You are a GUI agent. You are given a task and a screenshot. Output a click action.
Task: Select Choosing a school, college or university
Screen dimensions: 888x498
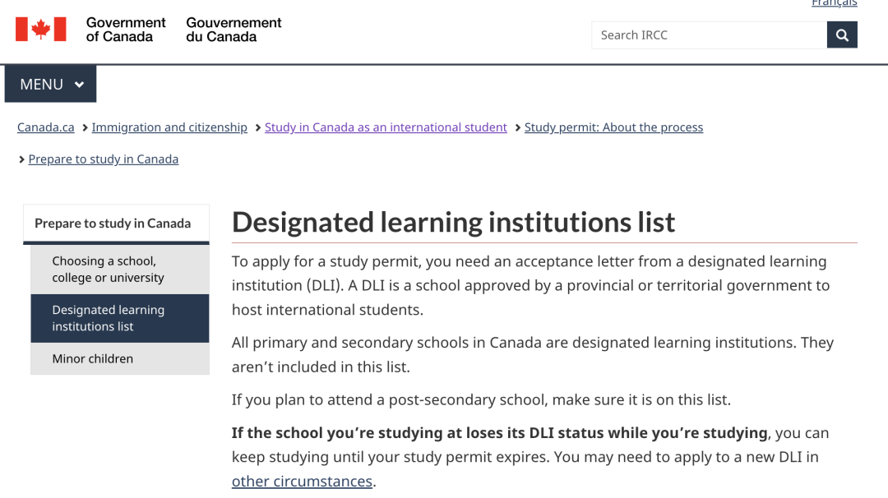point(119,270)
